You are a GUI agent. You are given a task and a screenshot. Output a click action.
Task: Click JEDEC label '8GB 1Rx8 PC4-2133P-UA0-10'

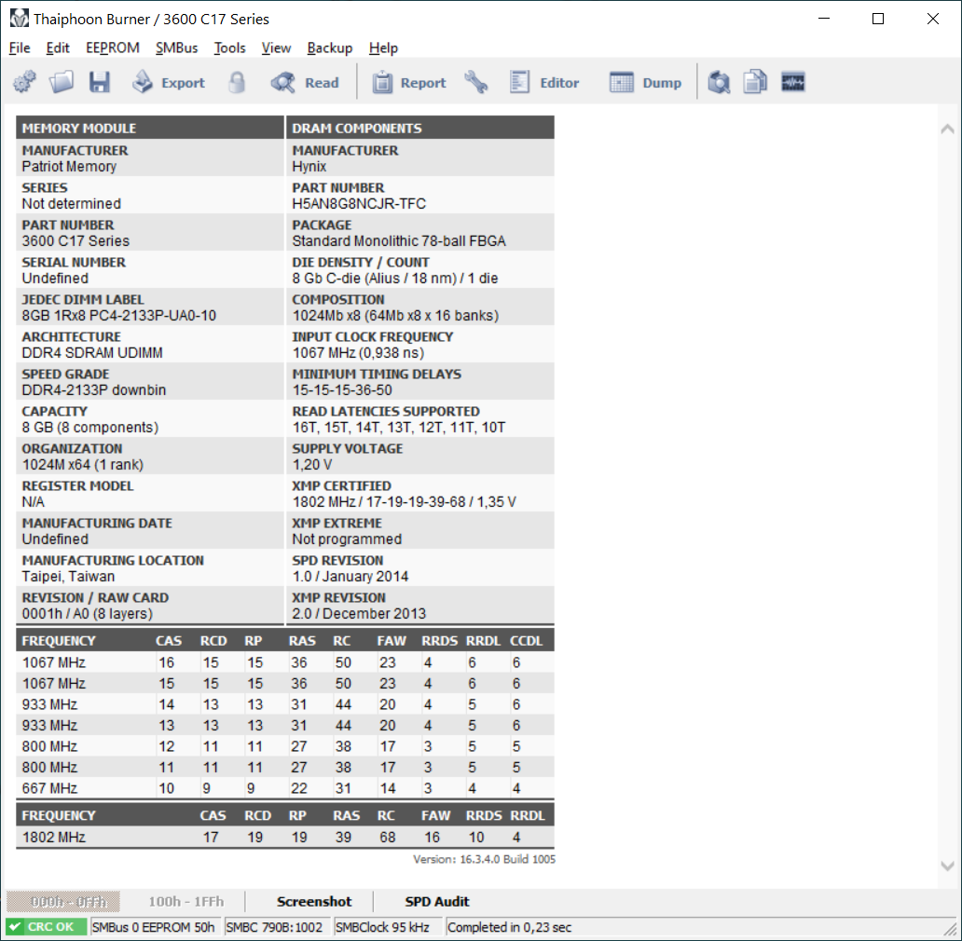[x=119, y=316]
